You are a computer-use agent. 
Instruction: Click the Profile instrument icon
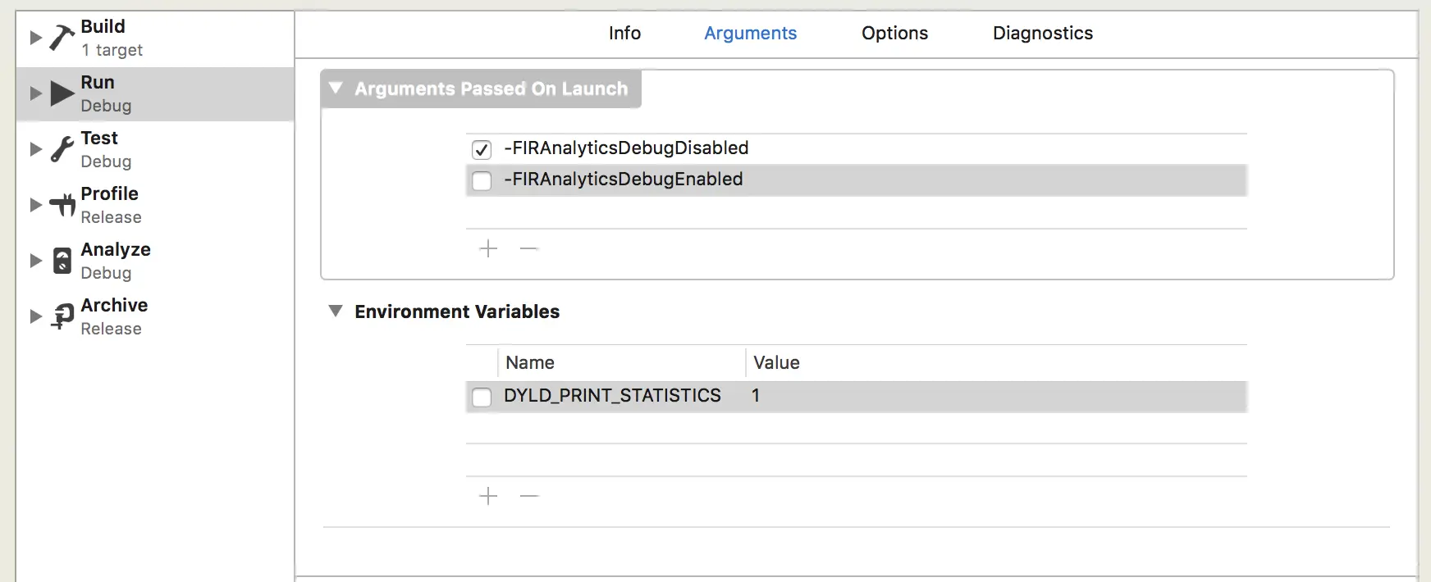click(62, 205)
